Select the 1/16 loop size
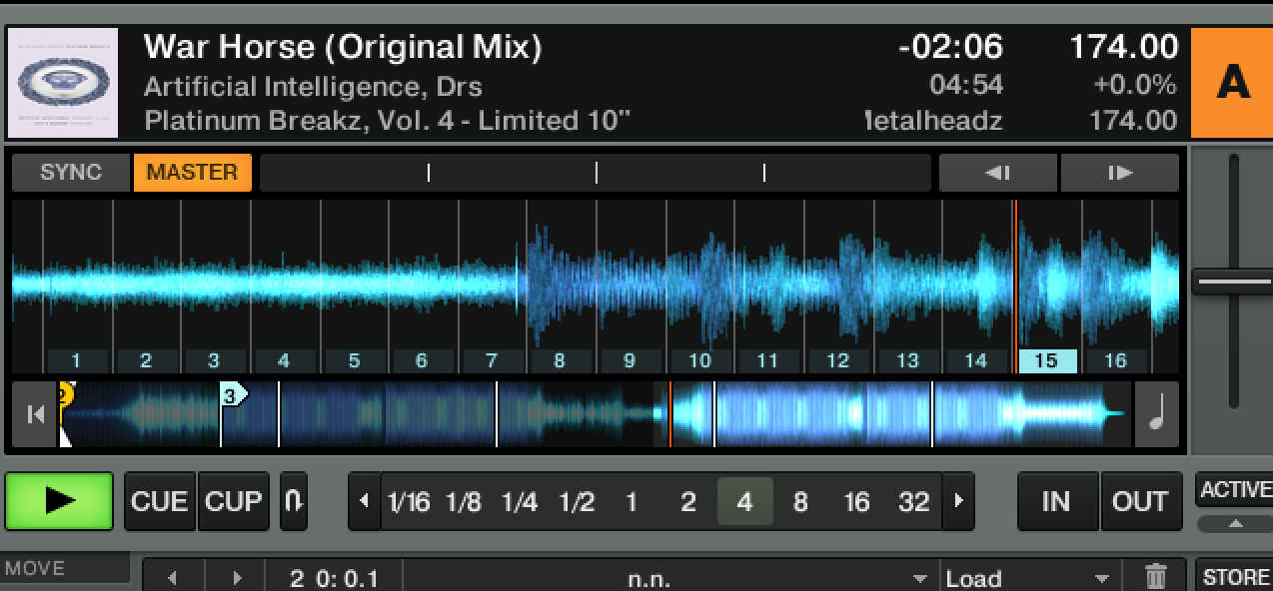The image size is (1273, 591). [408, 501]
